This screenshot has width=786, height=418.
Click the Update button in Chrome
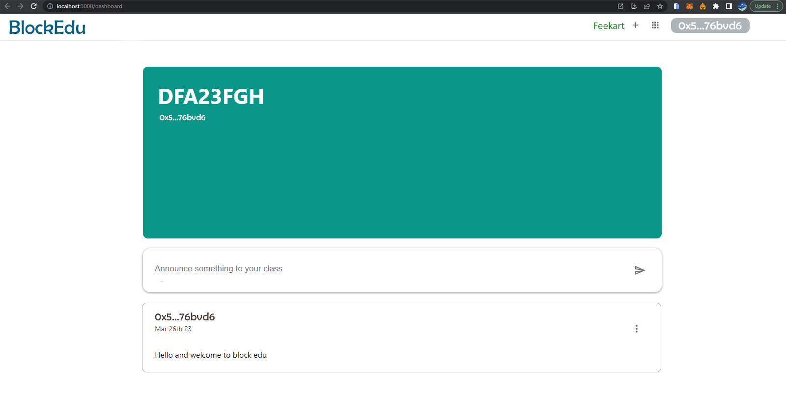click(x=762, y=6)
